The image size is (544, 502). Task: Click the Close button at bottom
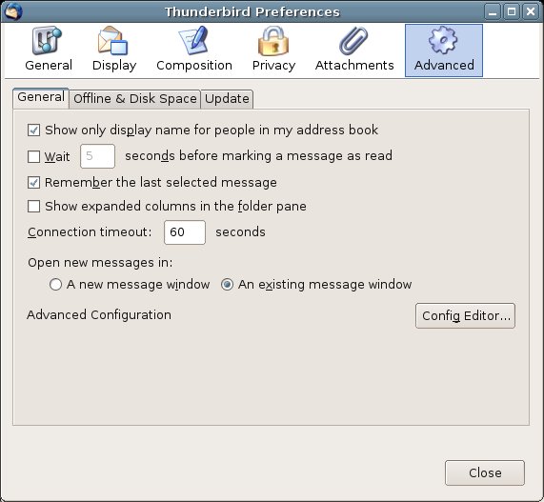[485, 472]
